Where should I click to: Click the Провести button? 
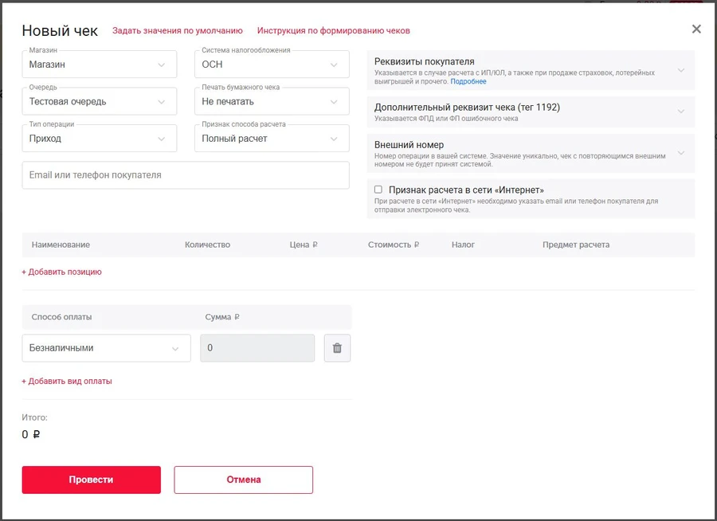pos(91,480)
